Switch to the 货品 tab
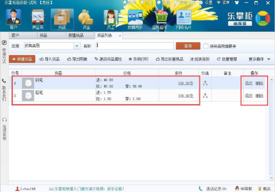 coord(51,36)
